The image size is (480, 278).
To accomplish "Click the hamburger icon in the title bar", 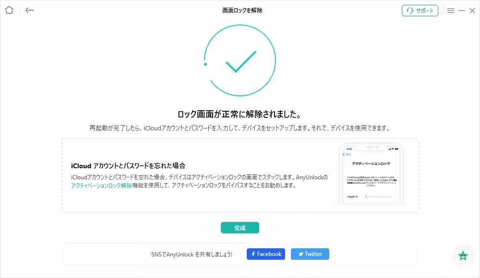I will pyautogui.click(x=450, y=10).
